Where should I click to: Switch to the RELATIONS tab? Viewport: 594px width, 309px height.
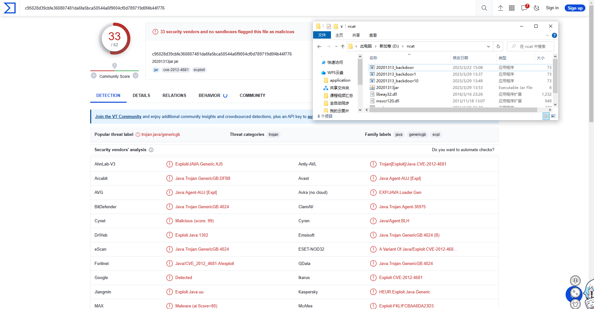click(x=174, y=96)
